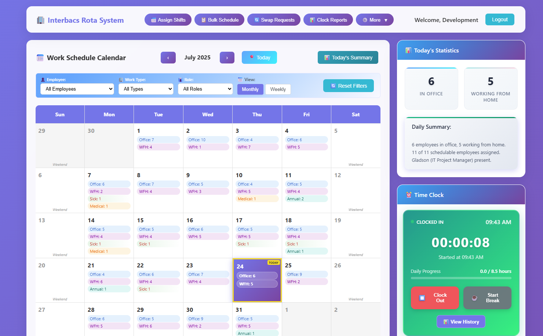Open Clock Reports
543x336 pixels.
pos(328,20)
